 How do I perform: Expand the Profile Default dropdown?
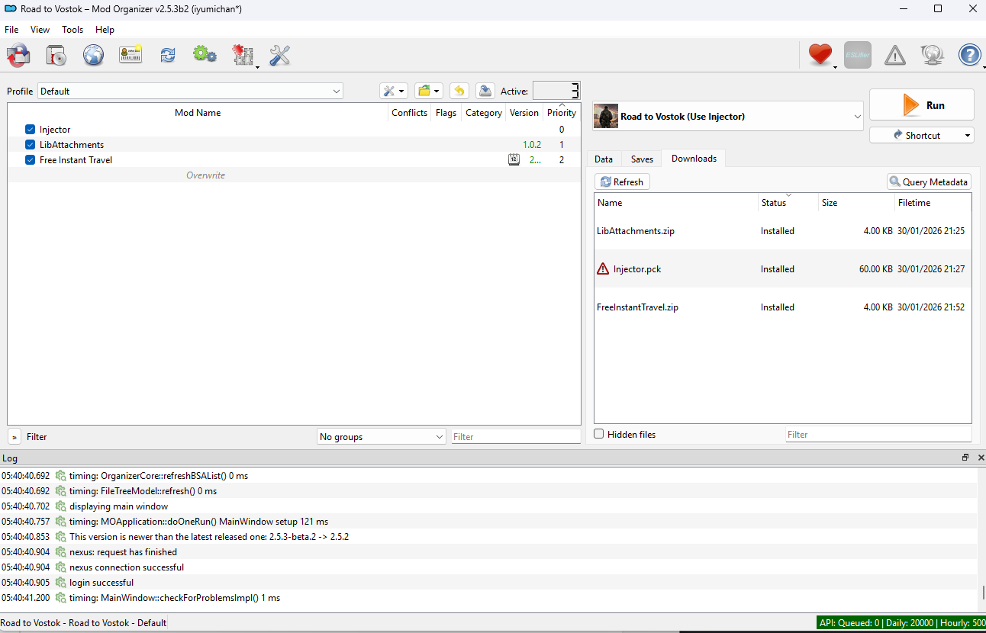pyautogui.click(x=190, y=92)
